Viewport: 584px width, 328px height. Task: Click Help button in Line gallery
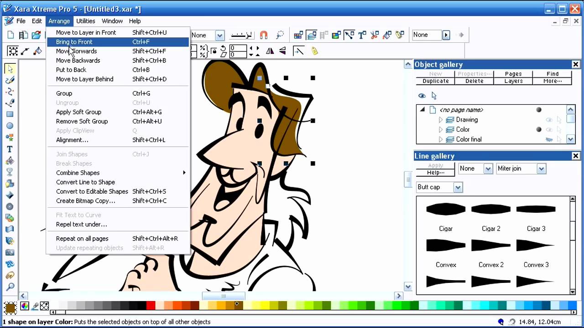click(436, 173)
